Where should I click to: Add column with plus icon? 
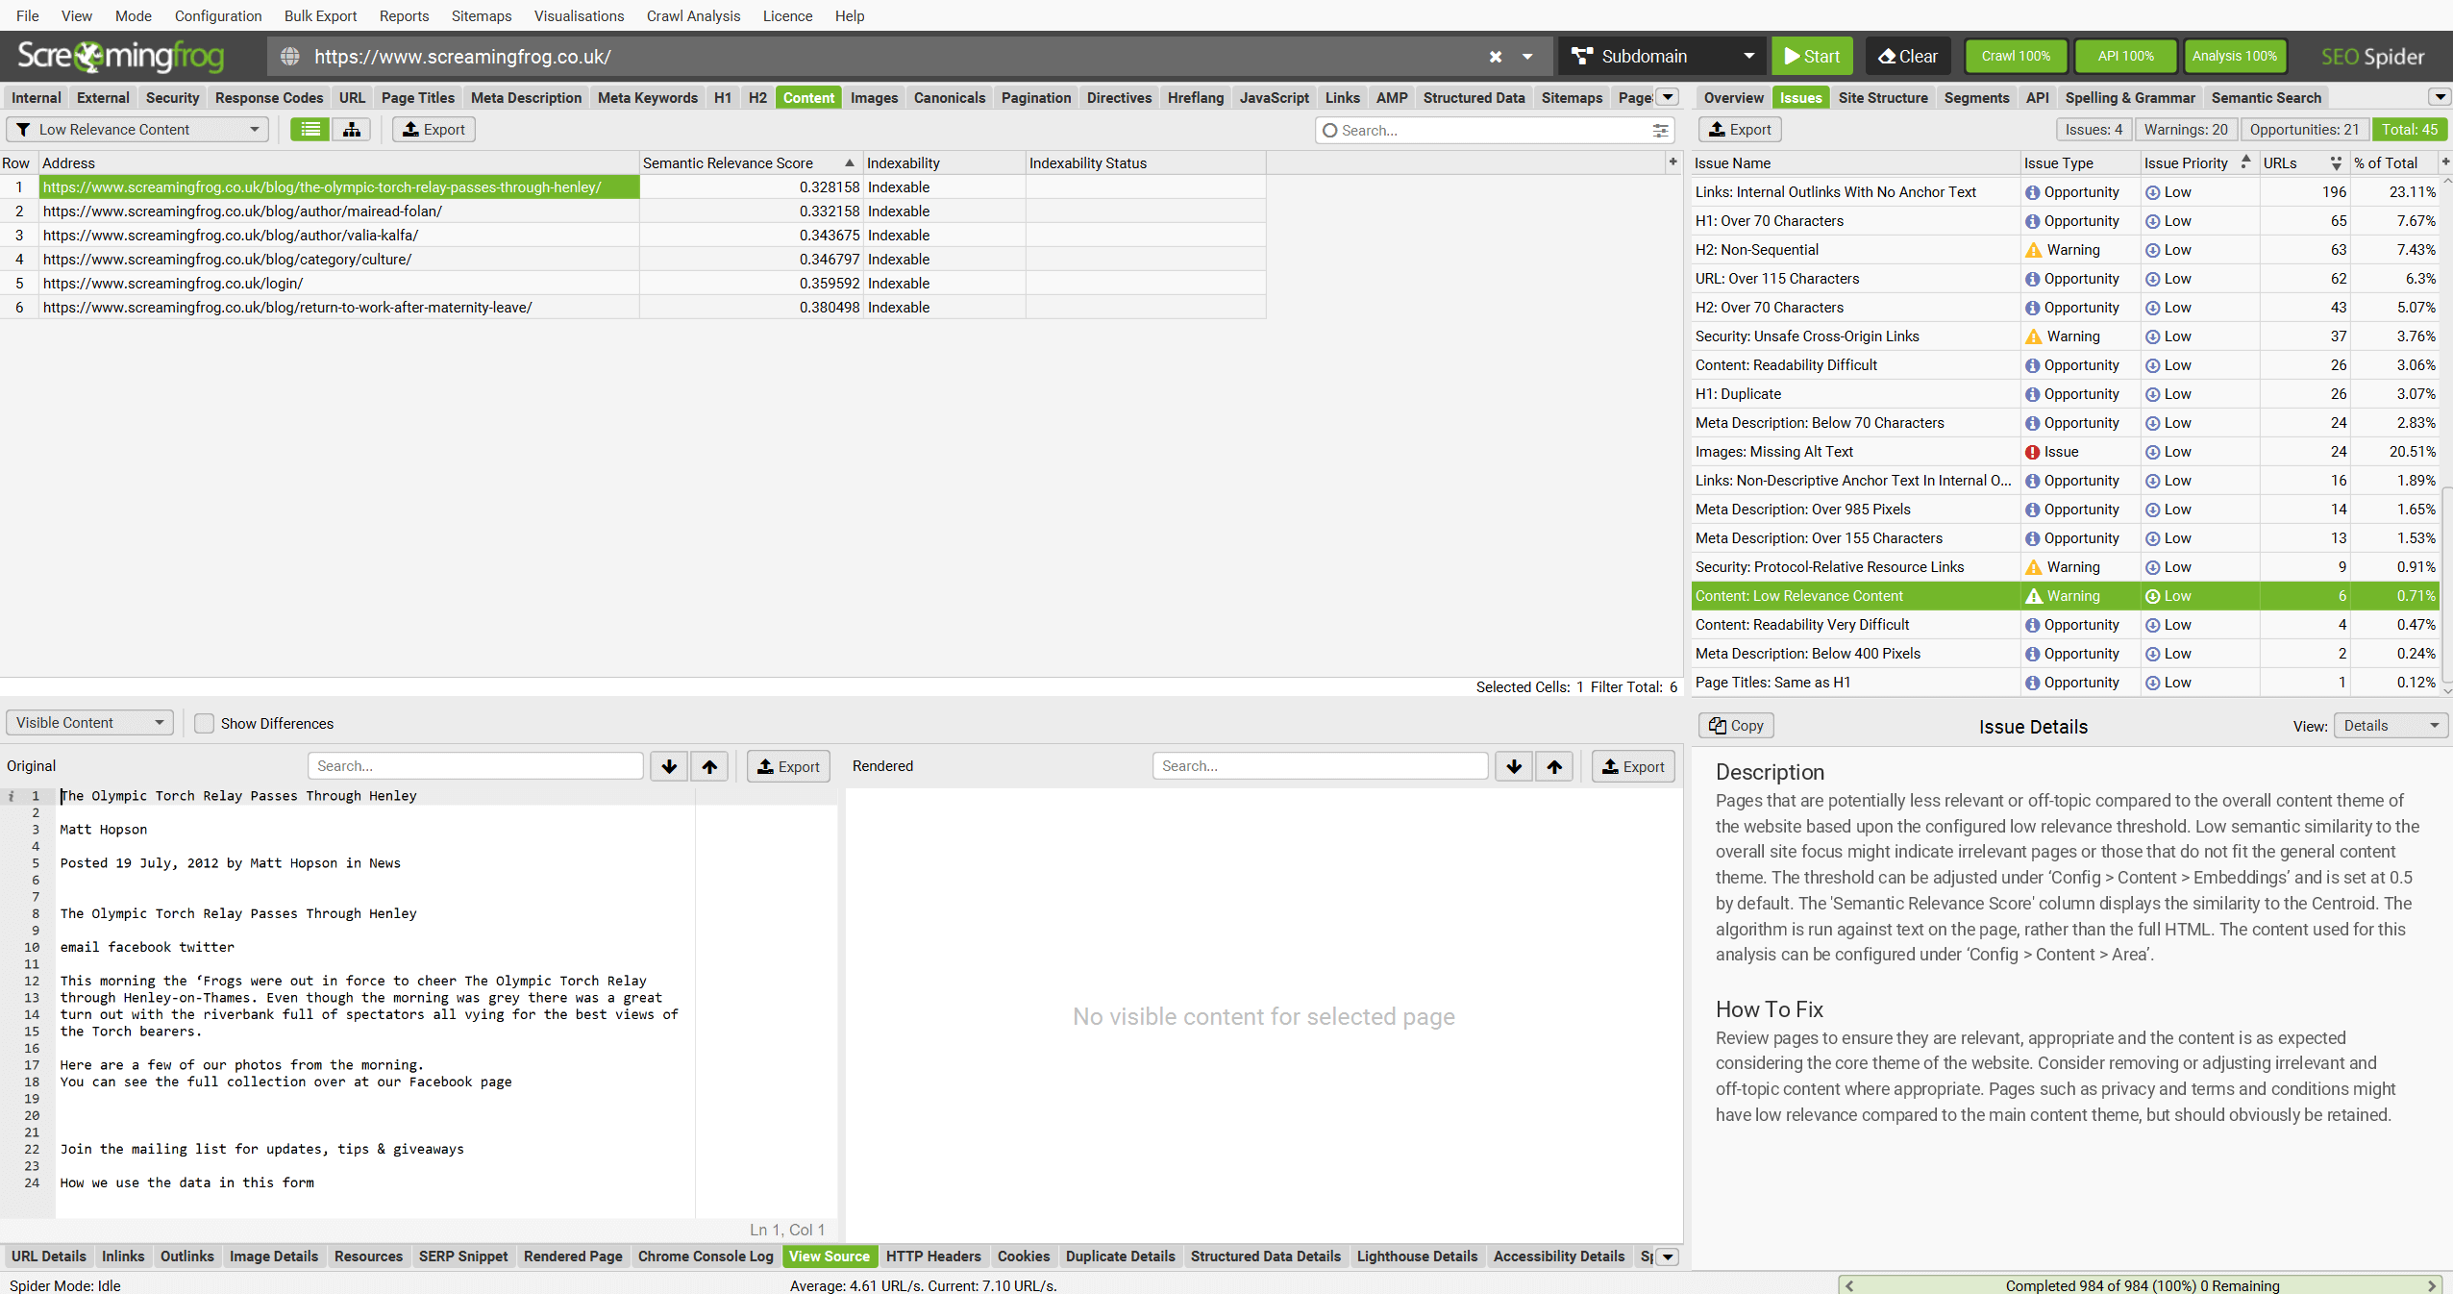1672,162
